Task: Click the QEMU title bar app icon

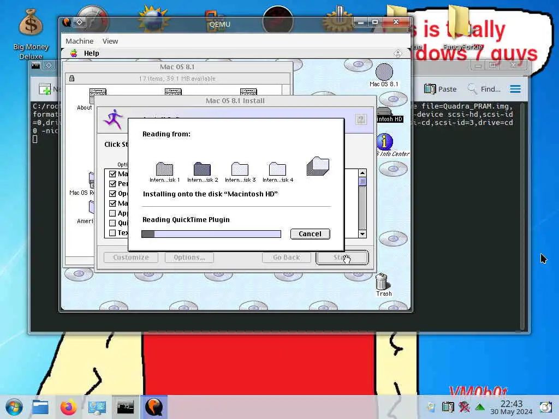Action: 66,22
